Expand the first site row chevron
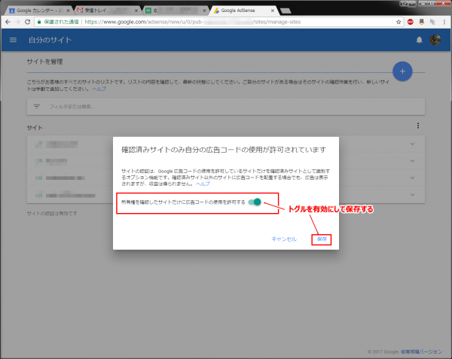452x359 pixels. click(413, 144)
